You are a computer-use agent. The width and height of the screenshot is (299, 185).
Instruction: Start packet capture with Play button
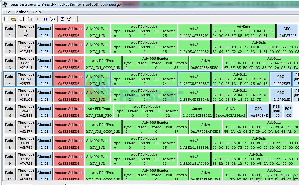(38, 19)
